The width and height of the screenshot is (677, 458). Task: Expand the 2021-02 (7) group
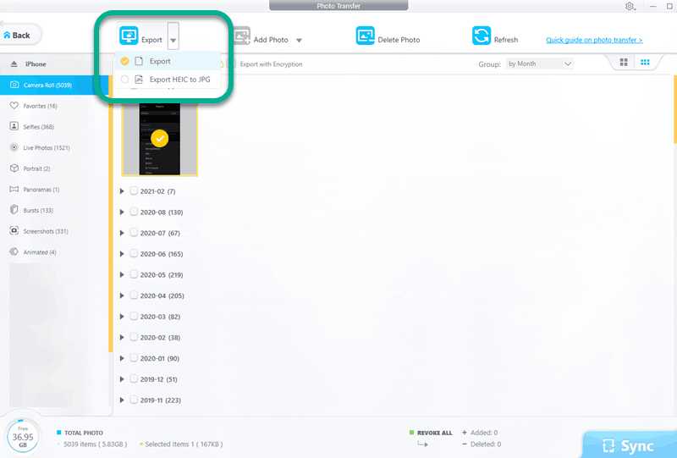122,191
